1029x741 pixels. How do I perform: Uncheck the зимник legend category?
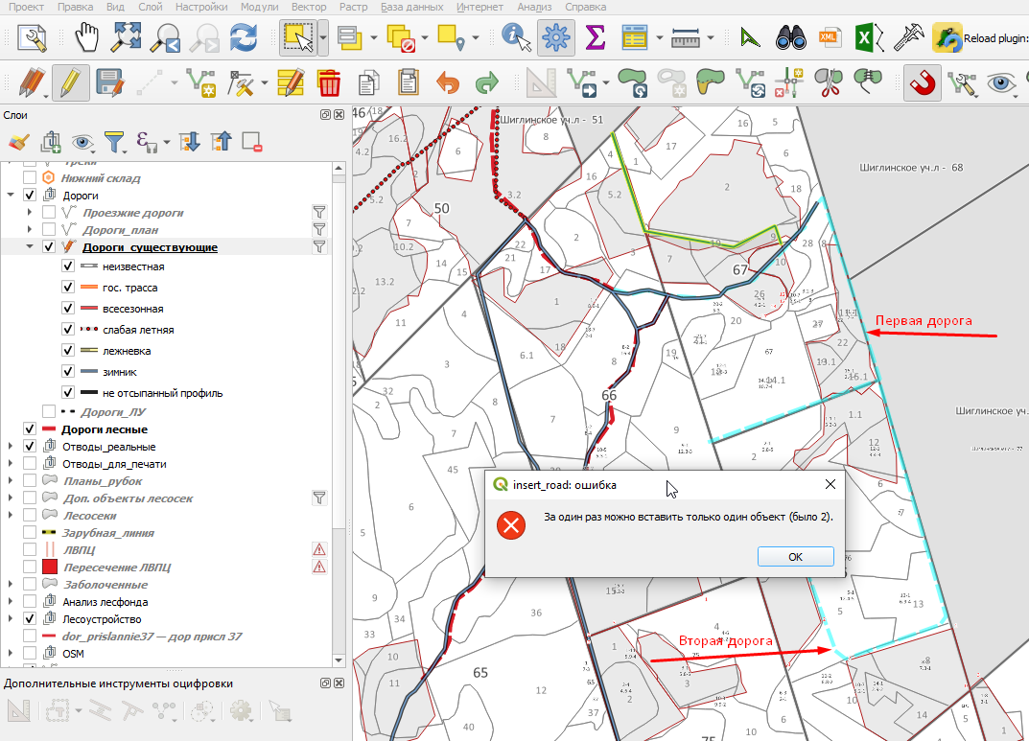pos(67,371)
